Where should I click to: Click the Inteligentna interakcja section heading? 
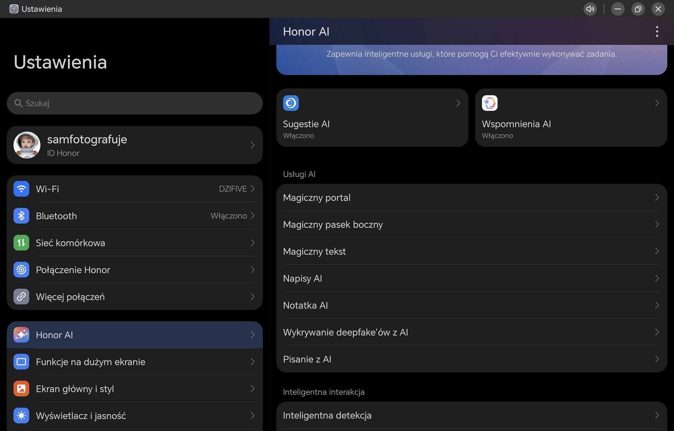[x=324, y=392]
